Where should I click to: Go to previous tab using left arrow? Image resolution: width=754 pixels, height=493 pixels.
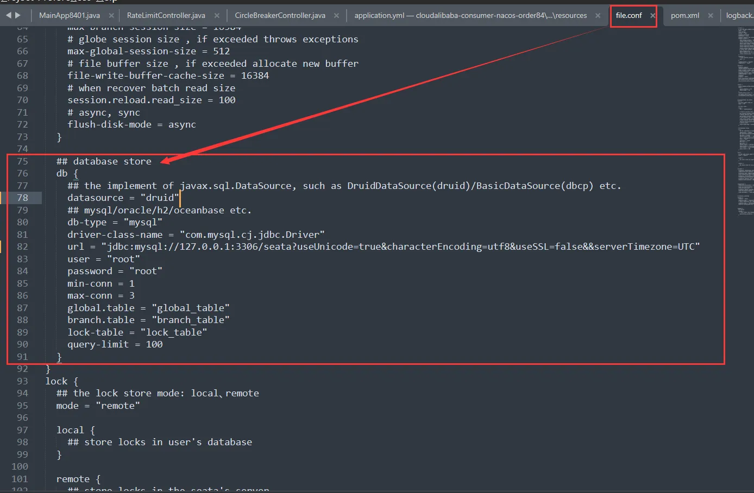click(8, 15)
